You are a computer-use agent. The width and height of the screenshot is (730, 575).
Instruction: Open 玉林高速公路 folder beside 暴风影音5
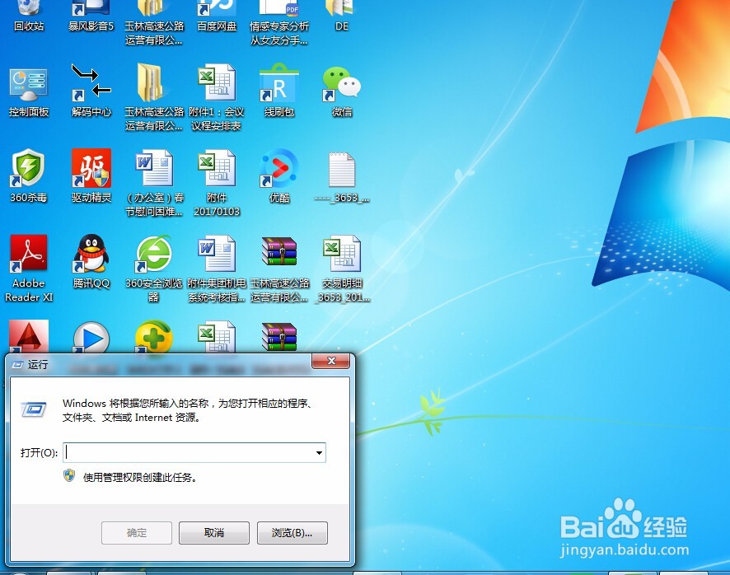pyautogui.click(x=154, y=22)
